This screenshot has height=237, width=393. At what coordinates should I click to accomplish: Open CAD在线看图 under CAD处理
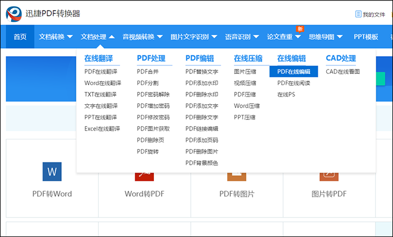342,72
